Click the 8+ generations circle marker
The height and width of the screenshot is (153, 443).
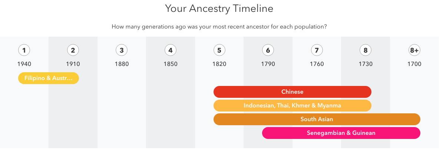click(414, 50)
